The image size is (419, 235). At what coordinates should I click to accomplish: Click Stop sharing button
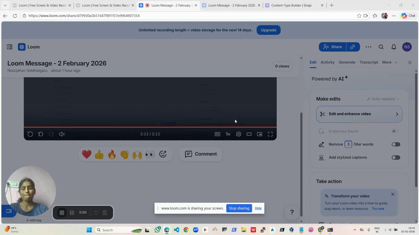(x=239, y=208)
